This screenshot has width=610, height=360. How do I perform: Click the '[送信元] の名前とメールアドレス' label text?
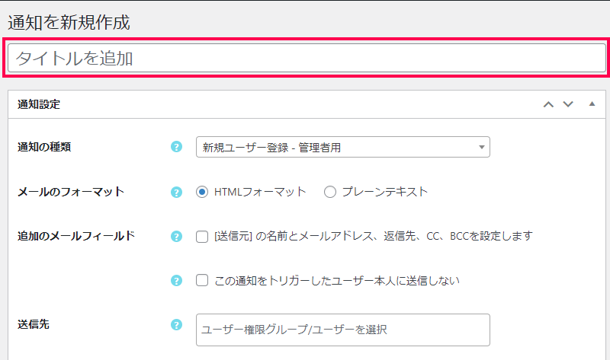(294, 236)
